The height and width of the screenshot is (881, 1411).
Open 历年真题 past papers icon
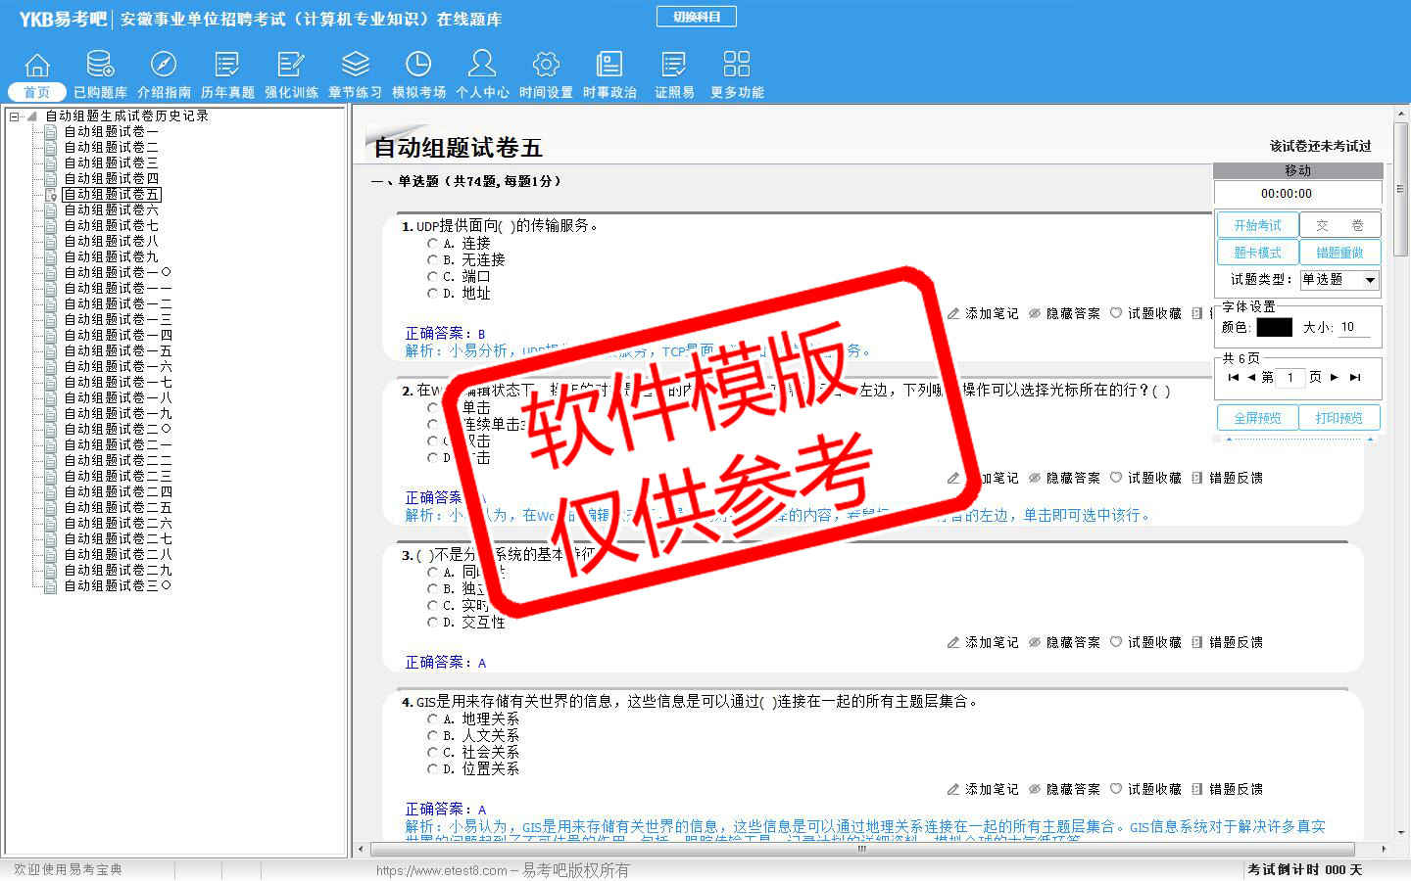coord(227,66)
